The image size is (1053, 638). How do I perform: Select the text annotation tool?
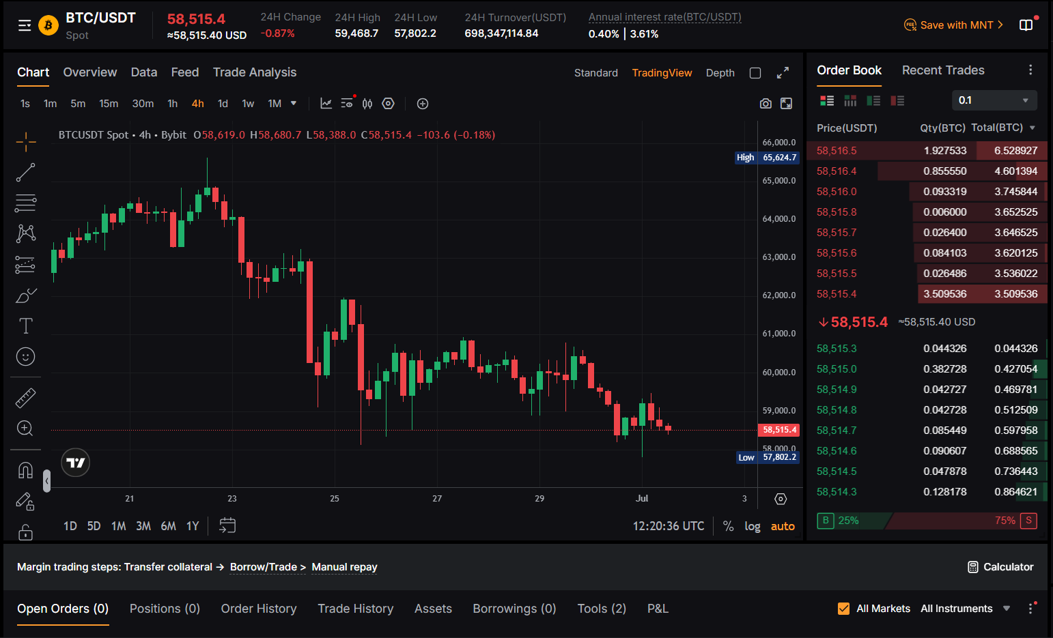point(25,326)
